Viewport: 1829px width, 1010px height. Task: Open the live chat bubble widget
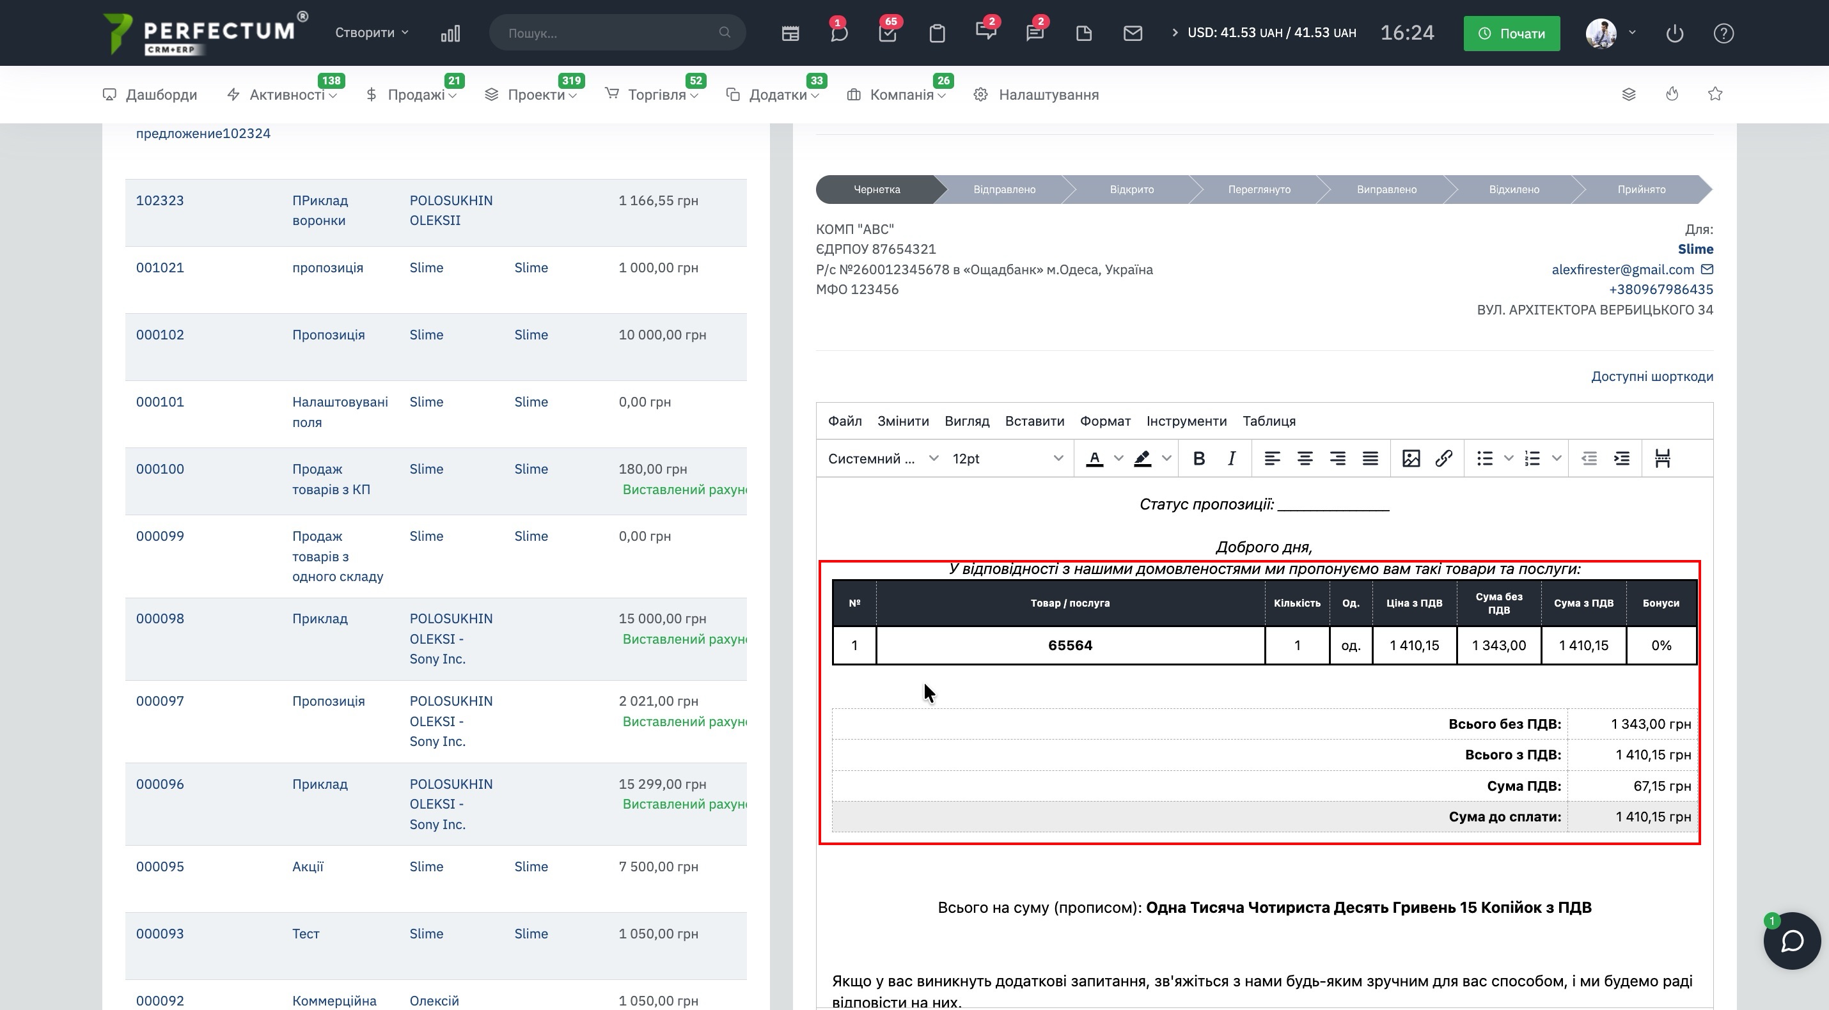pyautogui.click(x=1791, y=941)
